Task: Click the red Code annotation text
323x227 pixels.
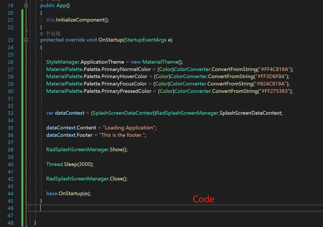Action: tap(203, 199)
